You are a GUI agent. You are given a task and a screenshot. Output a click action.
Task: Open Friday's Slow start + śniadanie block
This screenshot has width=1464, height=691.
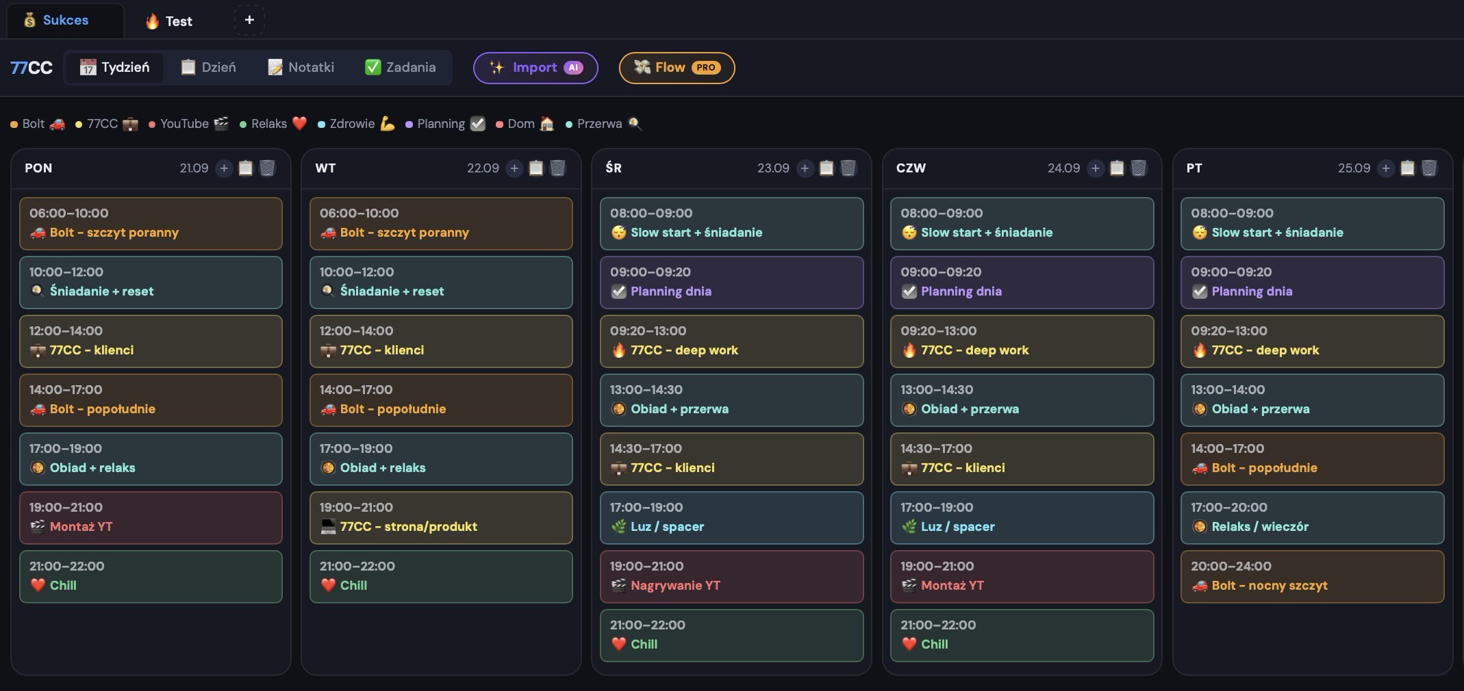[x=1312, y=224]
